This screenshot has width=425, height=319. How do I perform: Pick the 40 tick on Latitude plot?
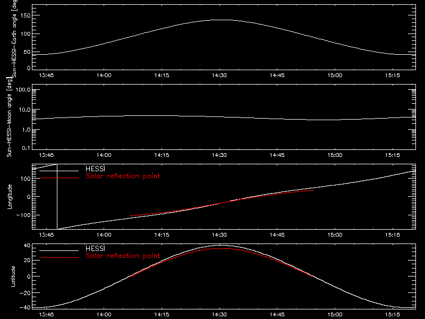(x=27, y=246)
